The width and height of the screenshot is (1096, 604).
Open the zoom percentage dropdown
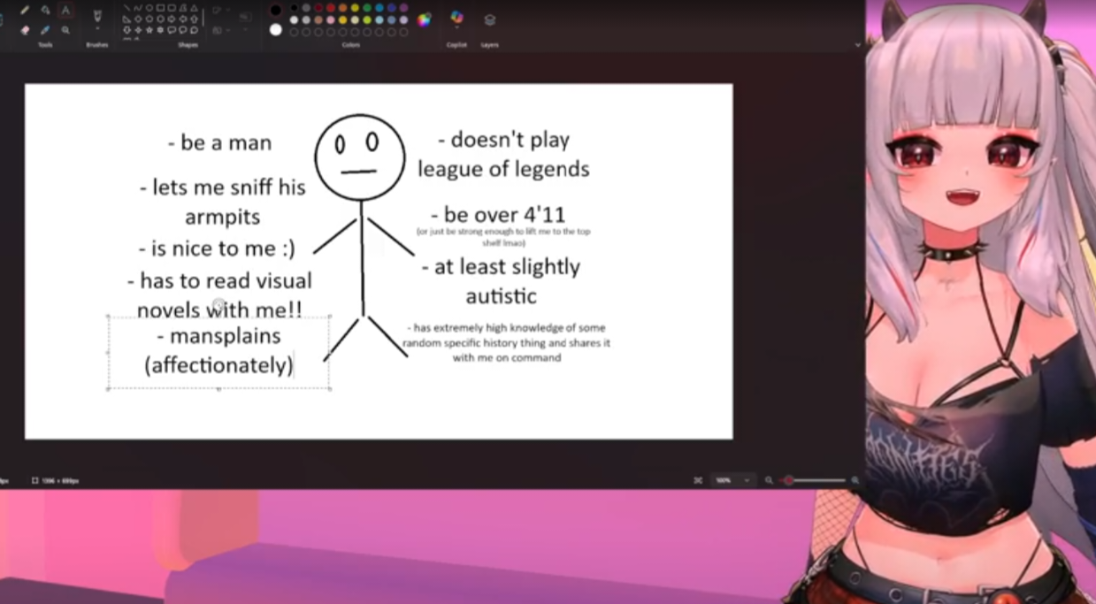point(733,480)
